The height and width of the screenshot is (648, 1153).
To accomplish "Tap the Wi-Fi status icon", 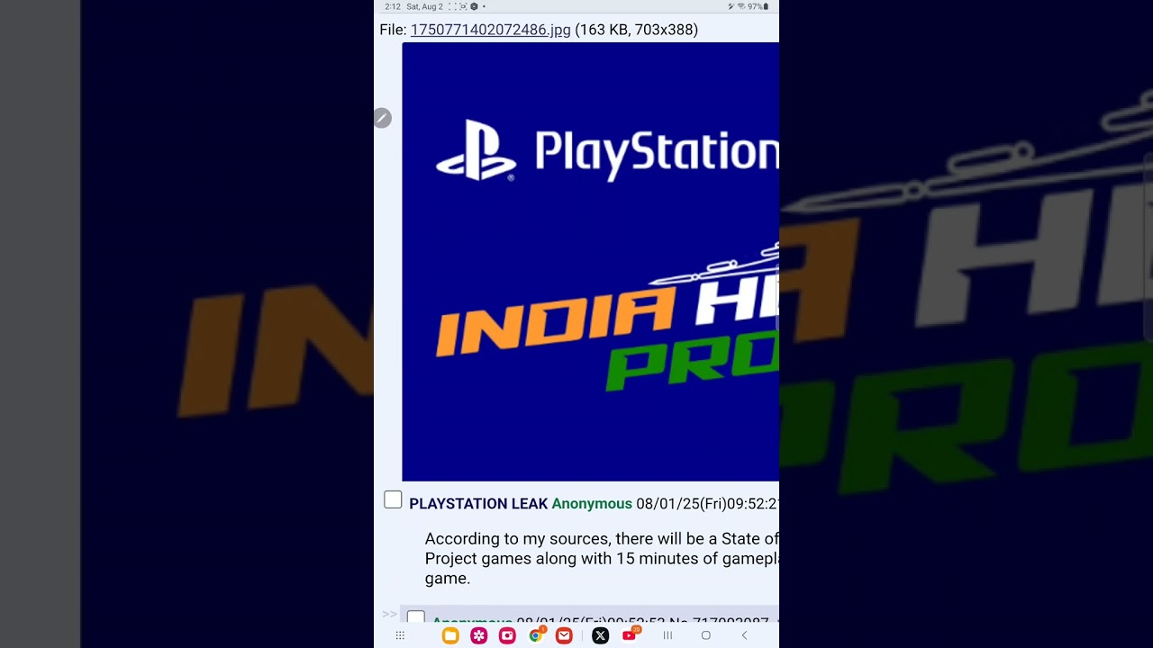I will [x=740, y=6].
